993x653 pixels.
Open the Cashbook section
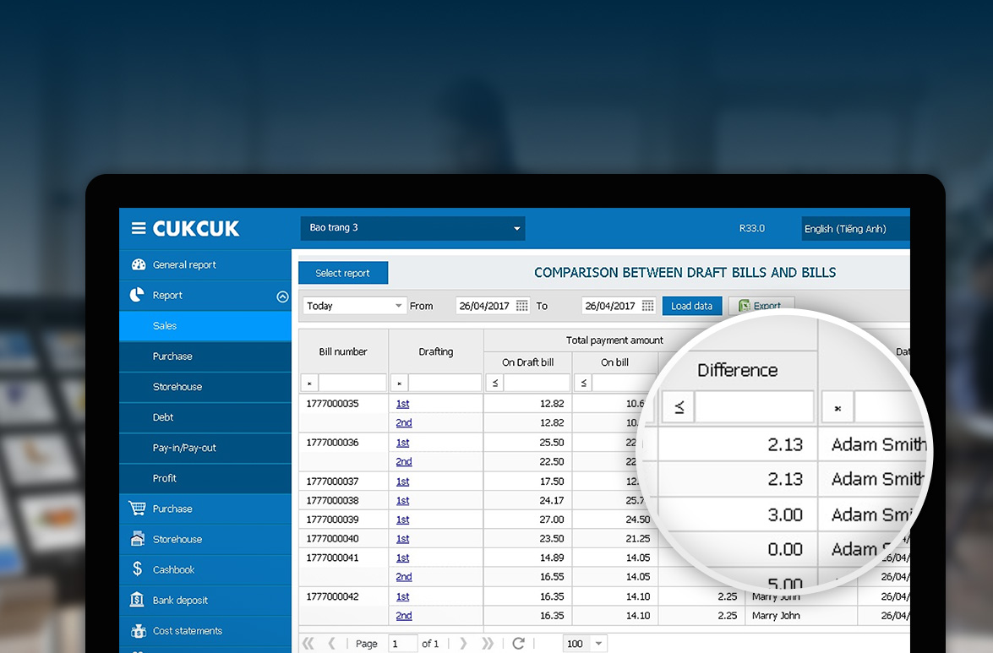205,569
